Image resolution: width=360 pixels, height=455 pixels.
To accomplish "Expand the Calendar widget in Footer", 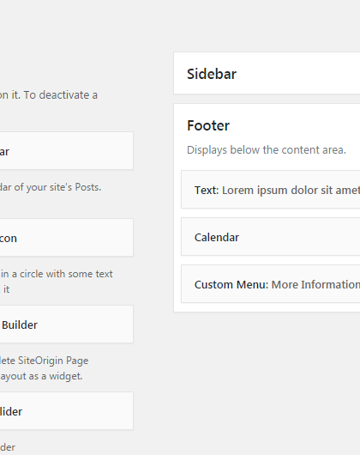I will [271, 237].
